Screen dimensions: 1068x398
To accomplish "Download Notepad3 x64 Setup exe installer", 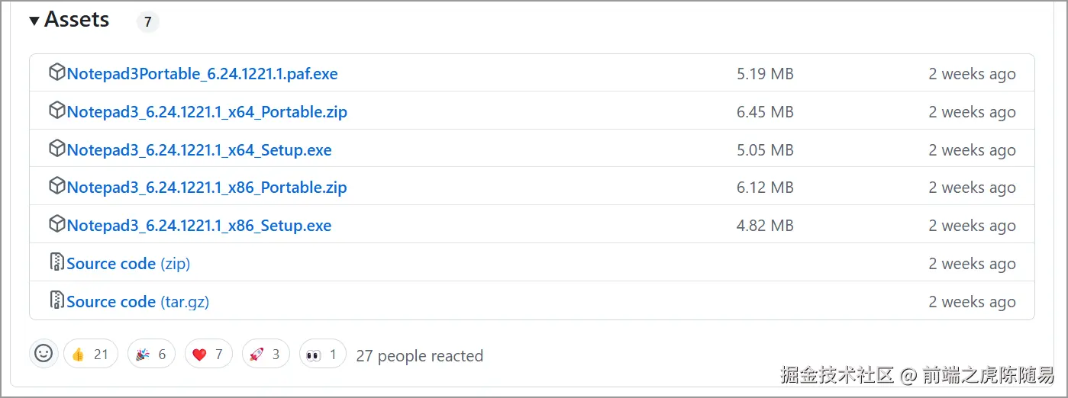I will click(199, 150).
